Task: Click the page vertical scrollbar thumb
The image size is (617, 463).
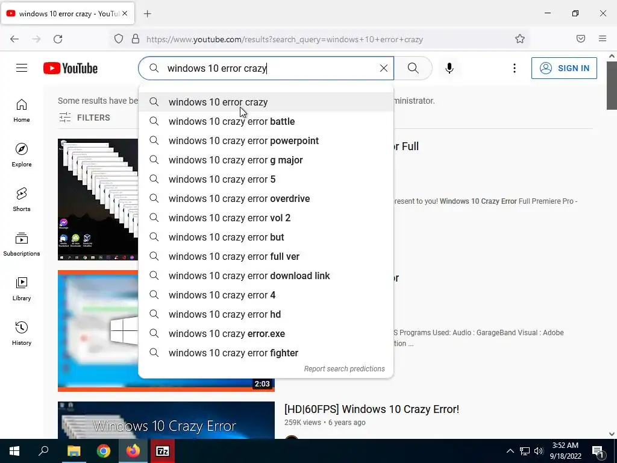Action: click(x=612, y=86)
